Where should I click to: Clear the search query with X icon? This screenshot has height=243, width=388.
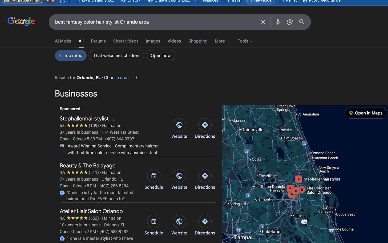263,22
